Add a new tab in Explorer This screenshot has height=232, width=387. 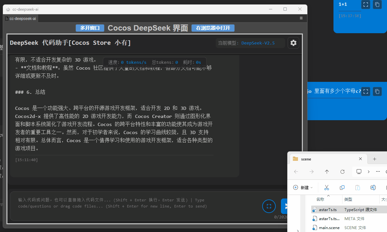click(x=374, y=159)
